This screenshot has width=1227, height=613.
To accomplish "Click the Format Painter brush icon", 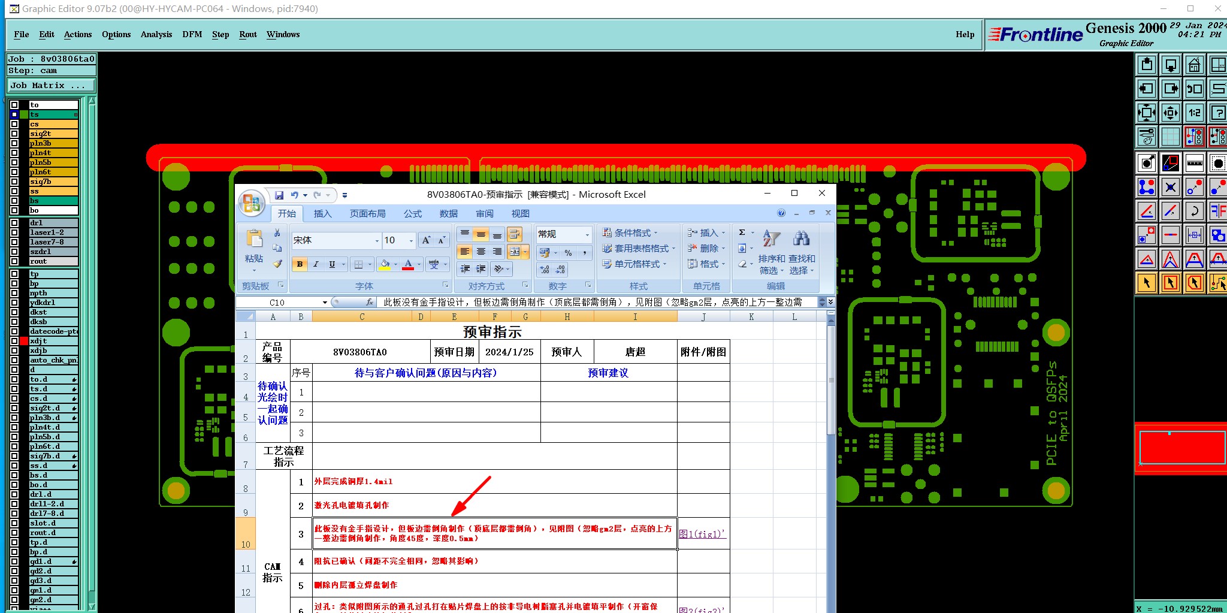I will pos(277,264).
